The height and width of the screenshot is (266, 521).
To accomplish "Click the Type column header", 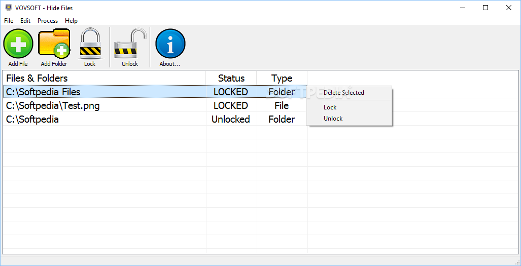I will click(x=282, y=78).
